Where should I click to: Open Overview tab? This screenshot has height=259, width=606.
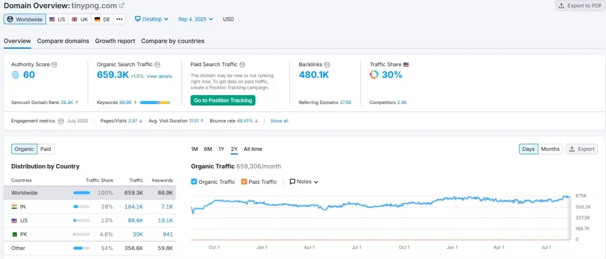tap(17, 41)
